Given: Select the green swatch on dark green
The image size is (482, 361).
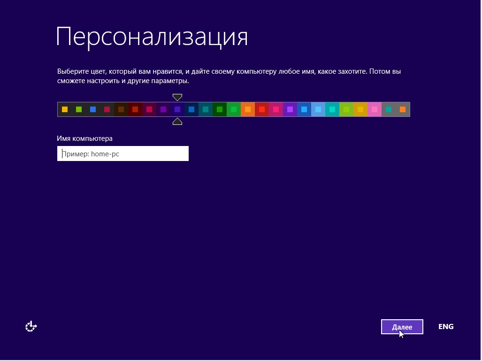Looking at the screenshot, I should click(x=220, y=110).
